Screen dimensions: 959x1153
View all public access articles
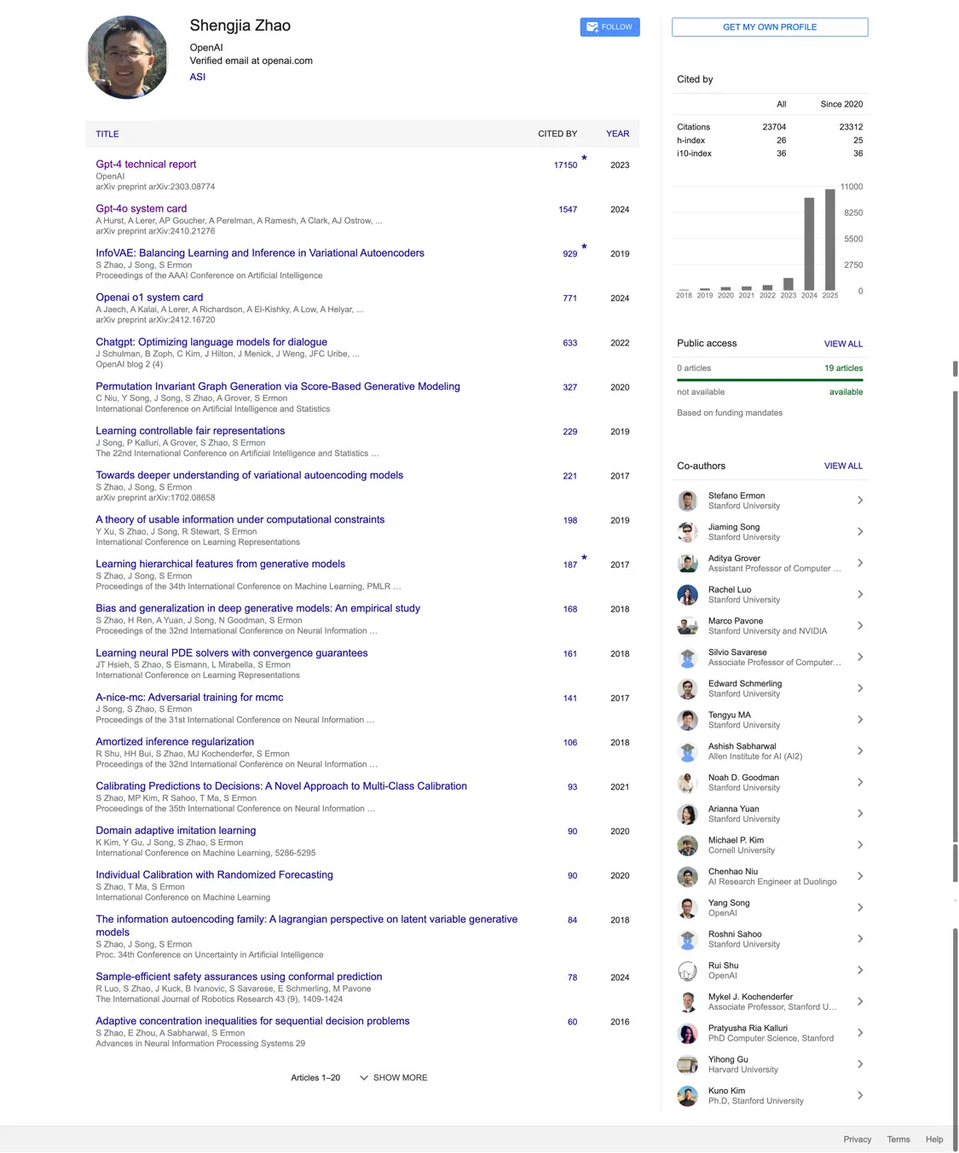pos(843,344)
